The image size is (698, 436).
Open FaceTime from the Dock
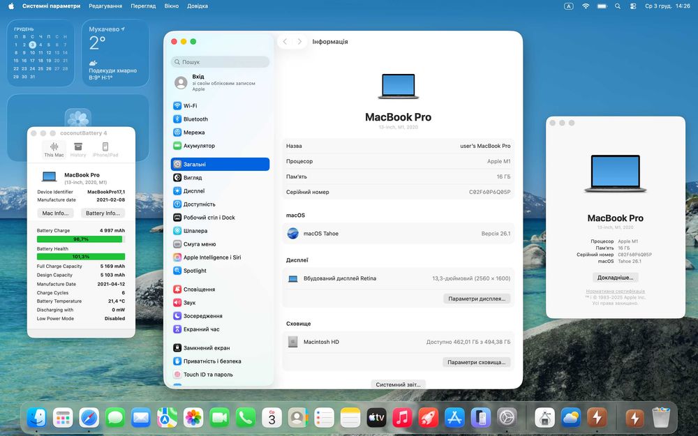(x=219, y=418)
